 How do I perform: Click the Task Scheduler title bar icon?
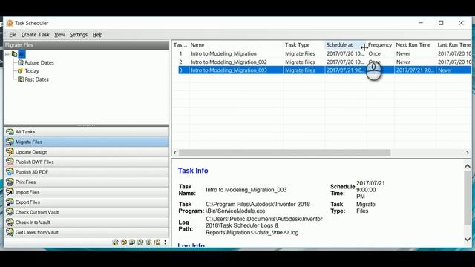10,23
